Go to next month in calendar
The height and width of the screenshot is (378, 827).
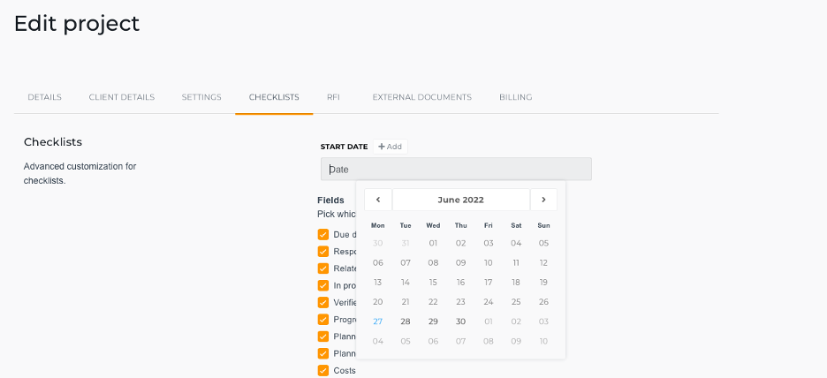pos(543,200)
